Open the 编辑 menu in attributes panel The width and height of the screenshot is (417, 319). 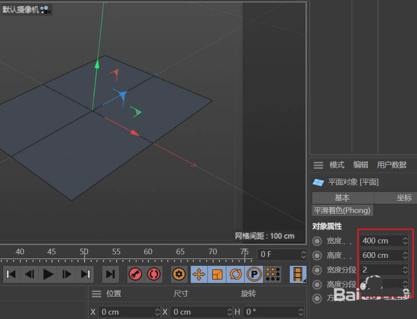point(360,165)
